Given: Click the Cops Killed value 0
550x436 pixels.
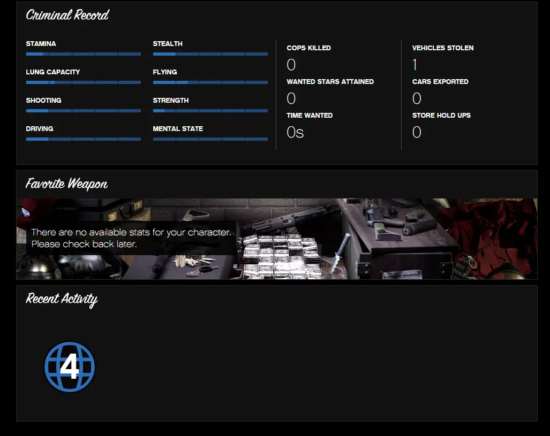Looking at the screenshot, I should [x=291, y=65].
